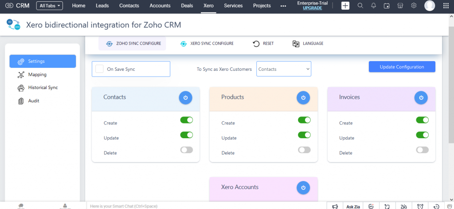The image size is (454, 209).
Task: Click Update Configuration button
Action: [x=402, y=67]
